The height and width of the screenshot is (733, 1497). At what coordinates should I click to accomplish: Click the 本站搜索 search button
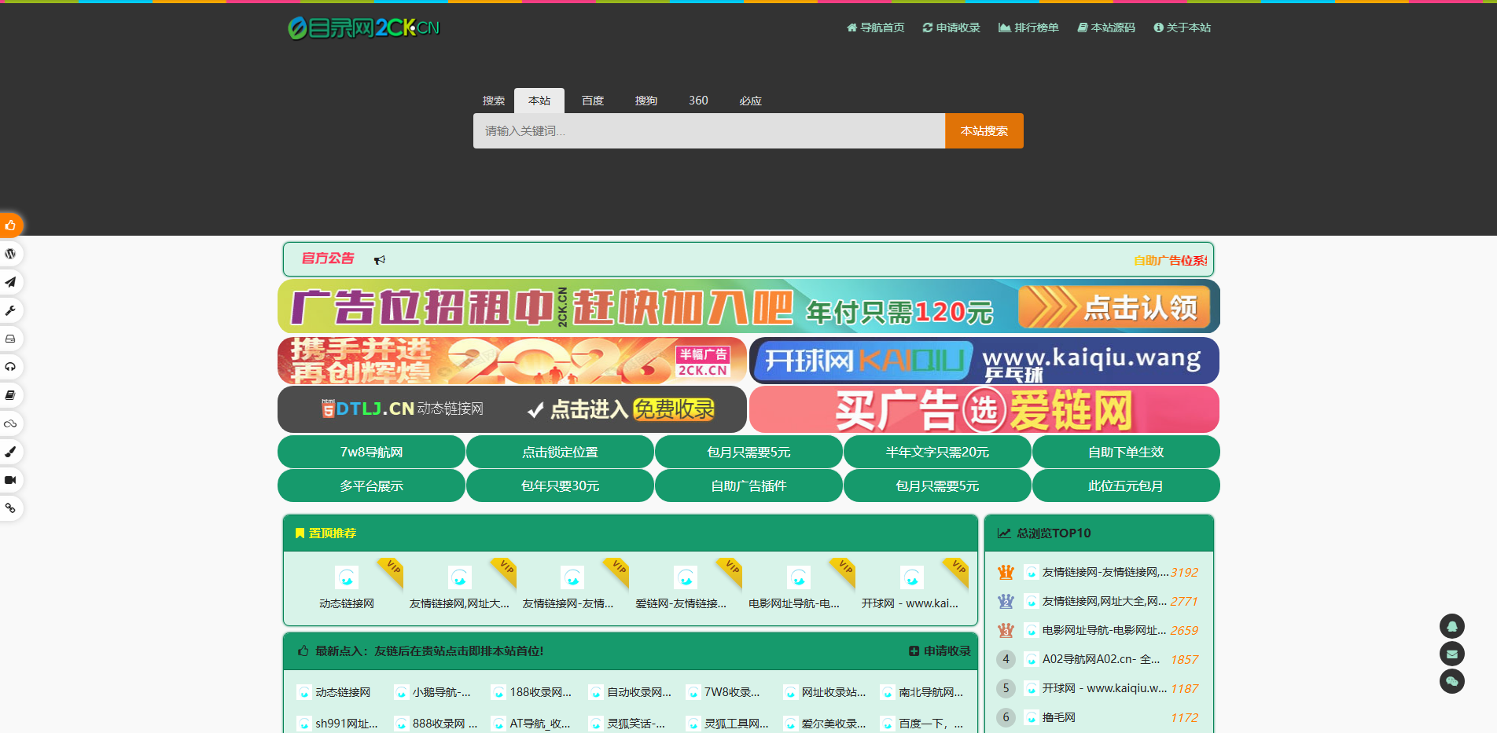click(x=984, y=130)
